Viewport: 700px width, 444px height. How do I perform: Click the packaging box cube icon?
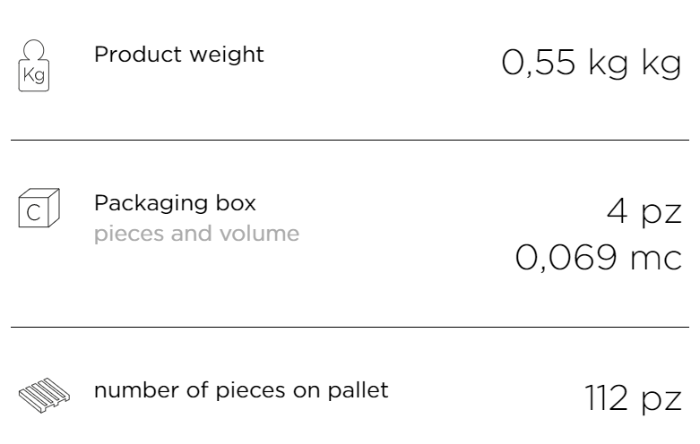coord(39,208)
